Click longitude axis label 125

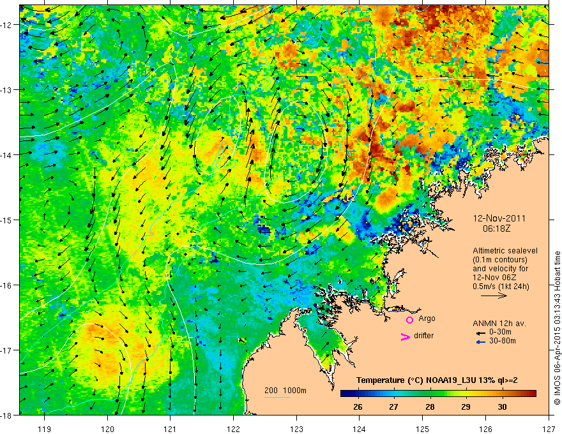(423, 429)
